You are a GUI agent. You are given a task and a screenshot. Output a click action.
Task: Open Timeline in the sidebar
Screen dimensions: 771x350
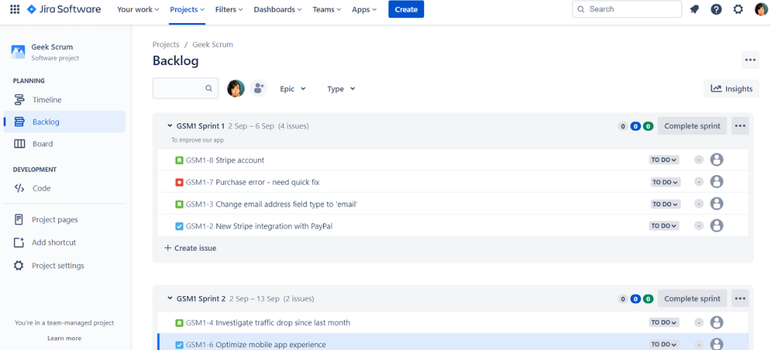pyautogui.click(x=64, y=99)
